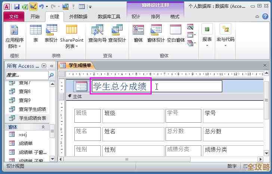This screenshot has height=174, width=272.
Task: Select the 成绩单 子窗... form item
Action: (x=28, y=152)
